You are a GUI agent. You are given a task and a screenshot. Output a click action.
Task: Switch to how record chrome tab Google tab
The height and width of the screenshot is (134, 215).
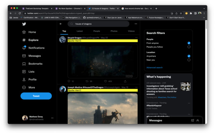(136, 8)
